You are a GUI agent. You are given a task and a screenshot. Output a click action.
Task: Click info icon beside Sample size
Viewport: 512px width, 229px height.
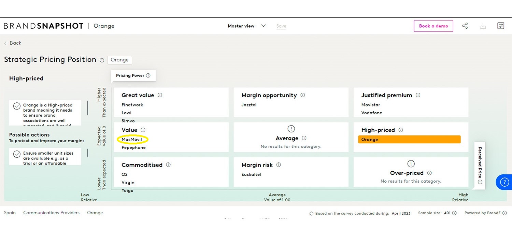(454, 213)
